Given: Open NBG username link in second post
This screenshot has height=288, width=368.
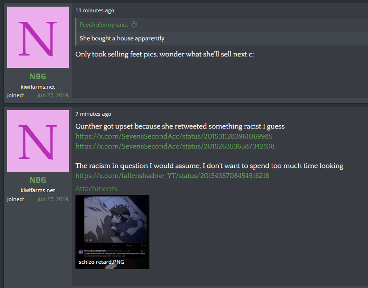Looking at the screenshot, I should point(38,180).
